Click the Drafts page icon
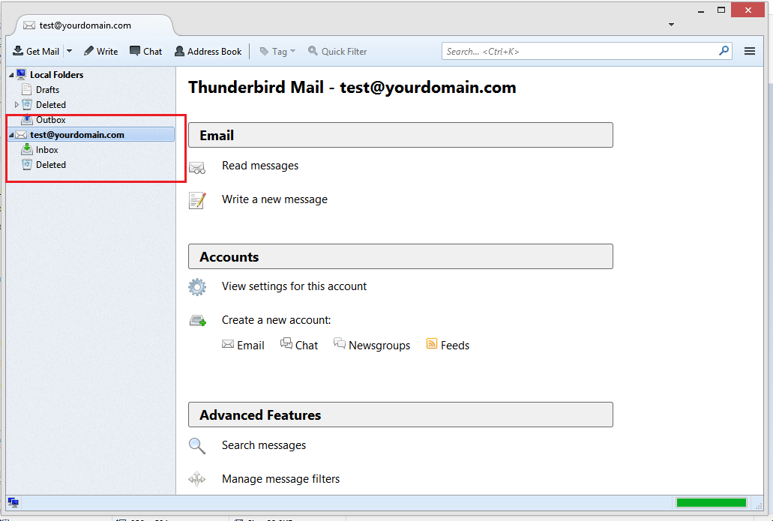 click(27, 90)
